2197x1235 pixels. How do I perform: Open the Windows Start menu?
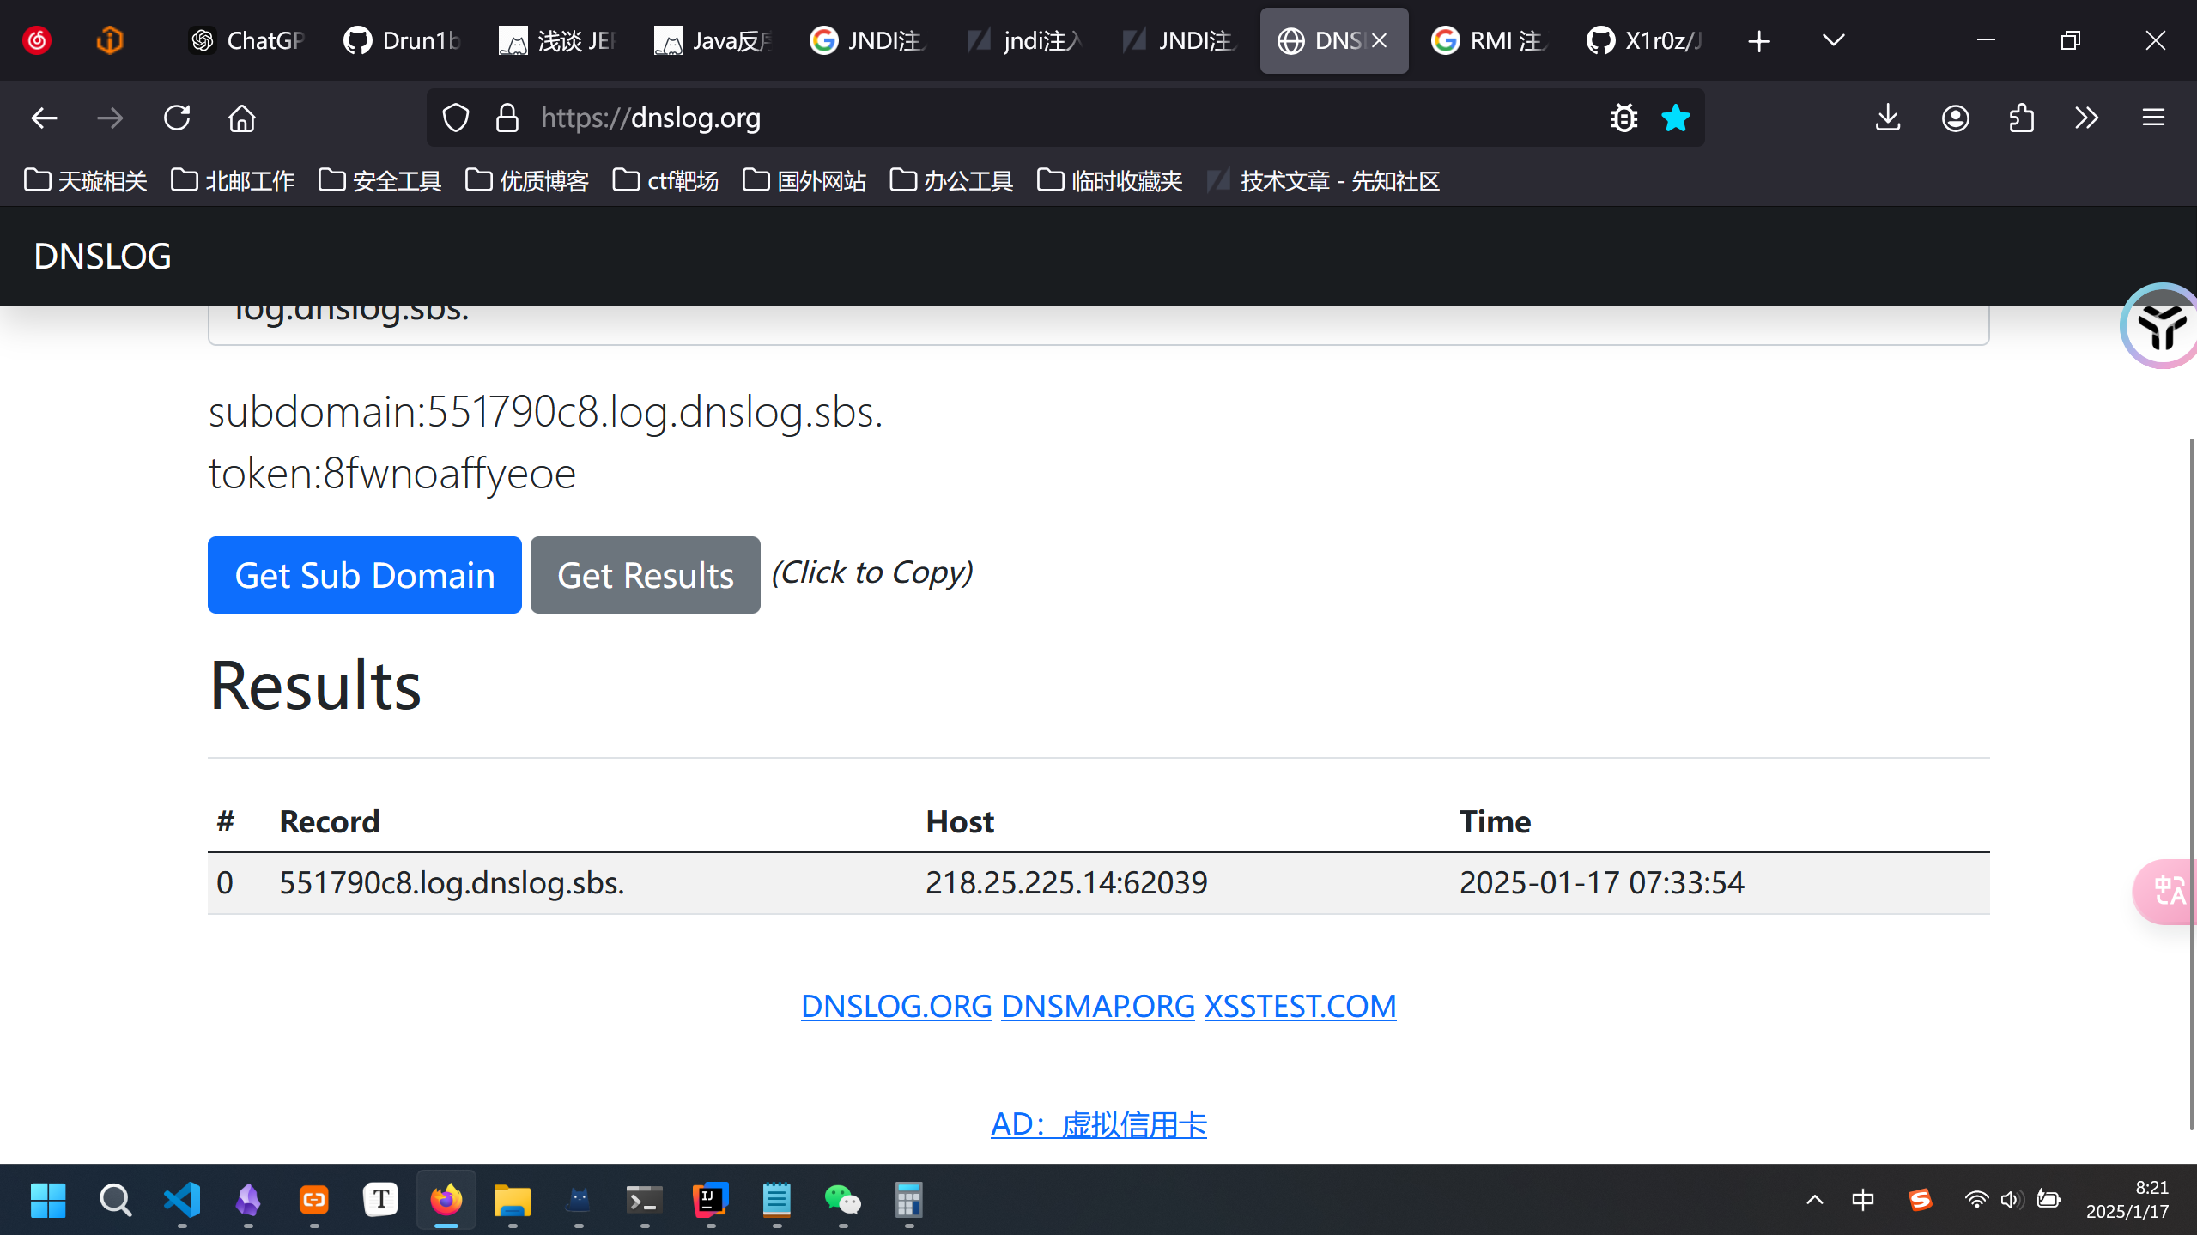pos(48,1200)
